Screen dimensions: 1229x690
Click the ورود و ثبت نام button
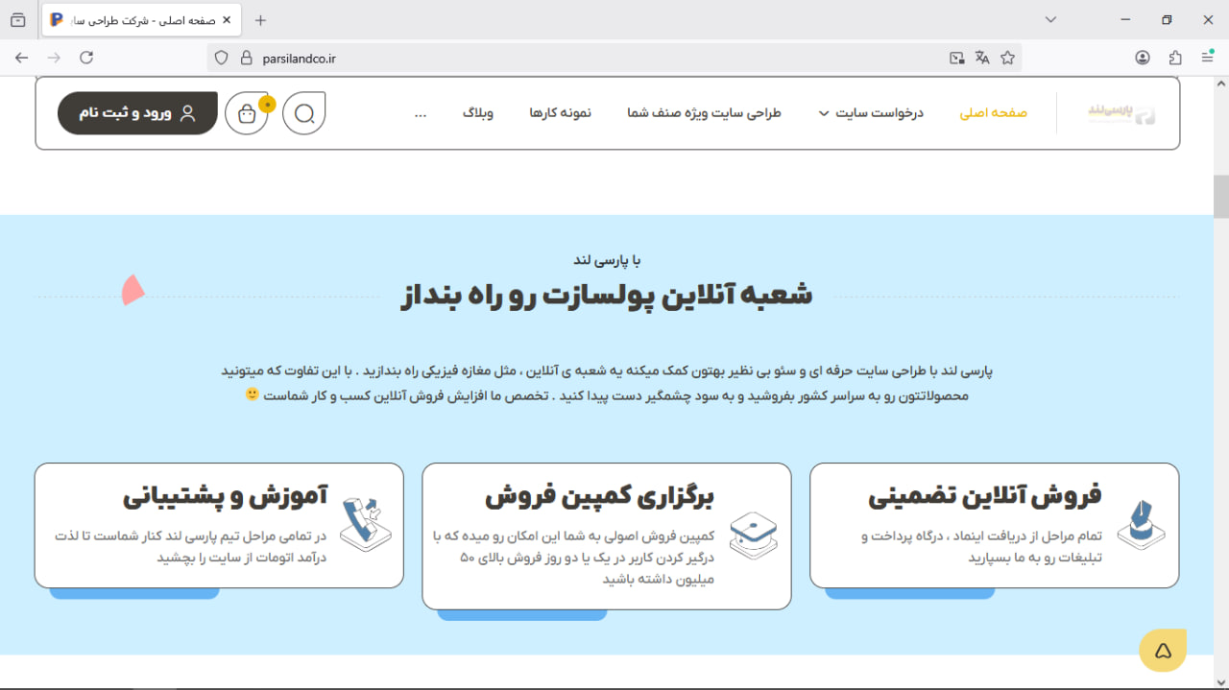(137, 112)
